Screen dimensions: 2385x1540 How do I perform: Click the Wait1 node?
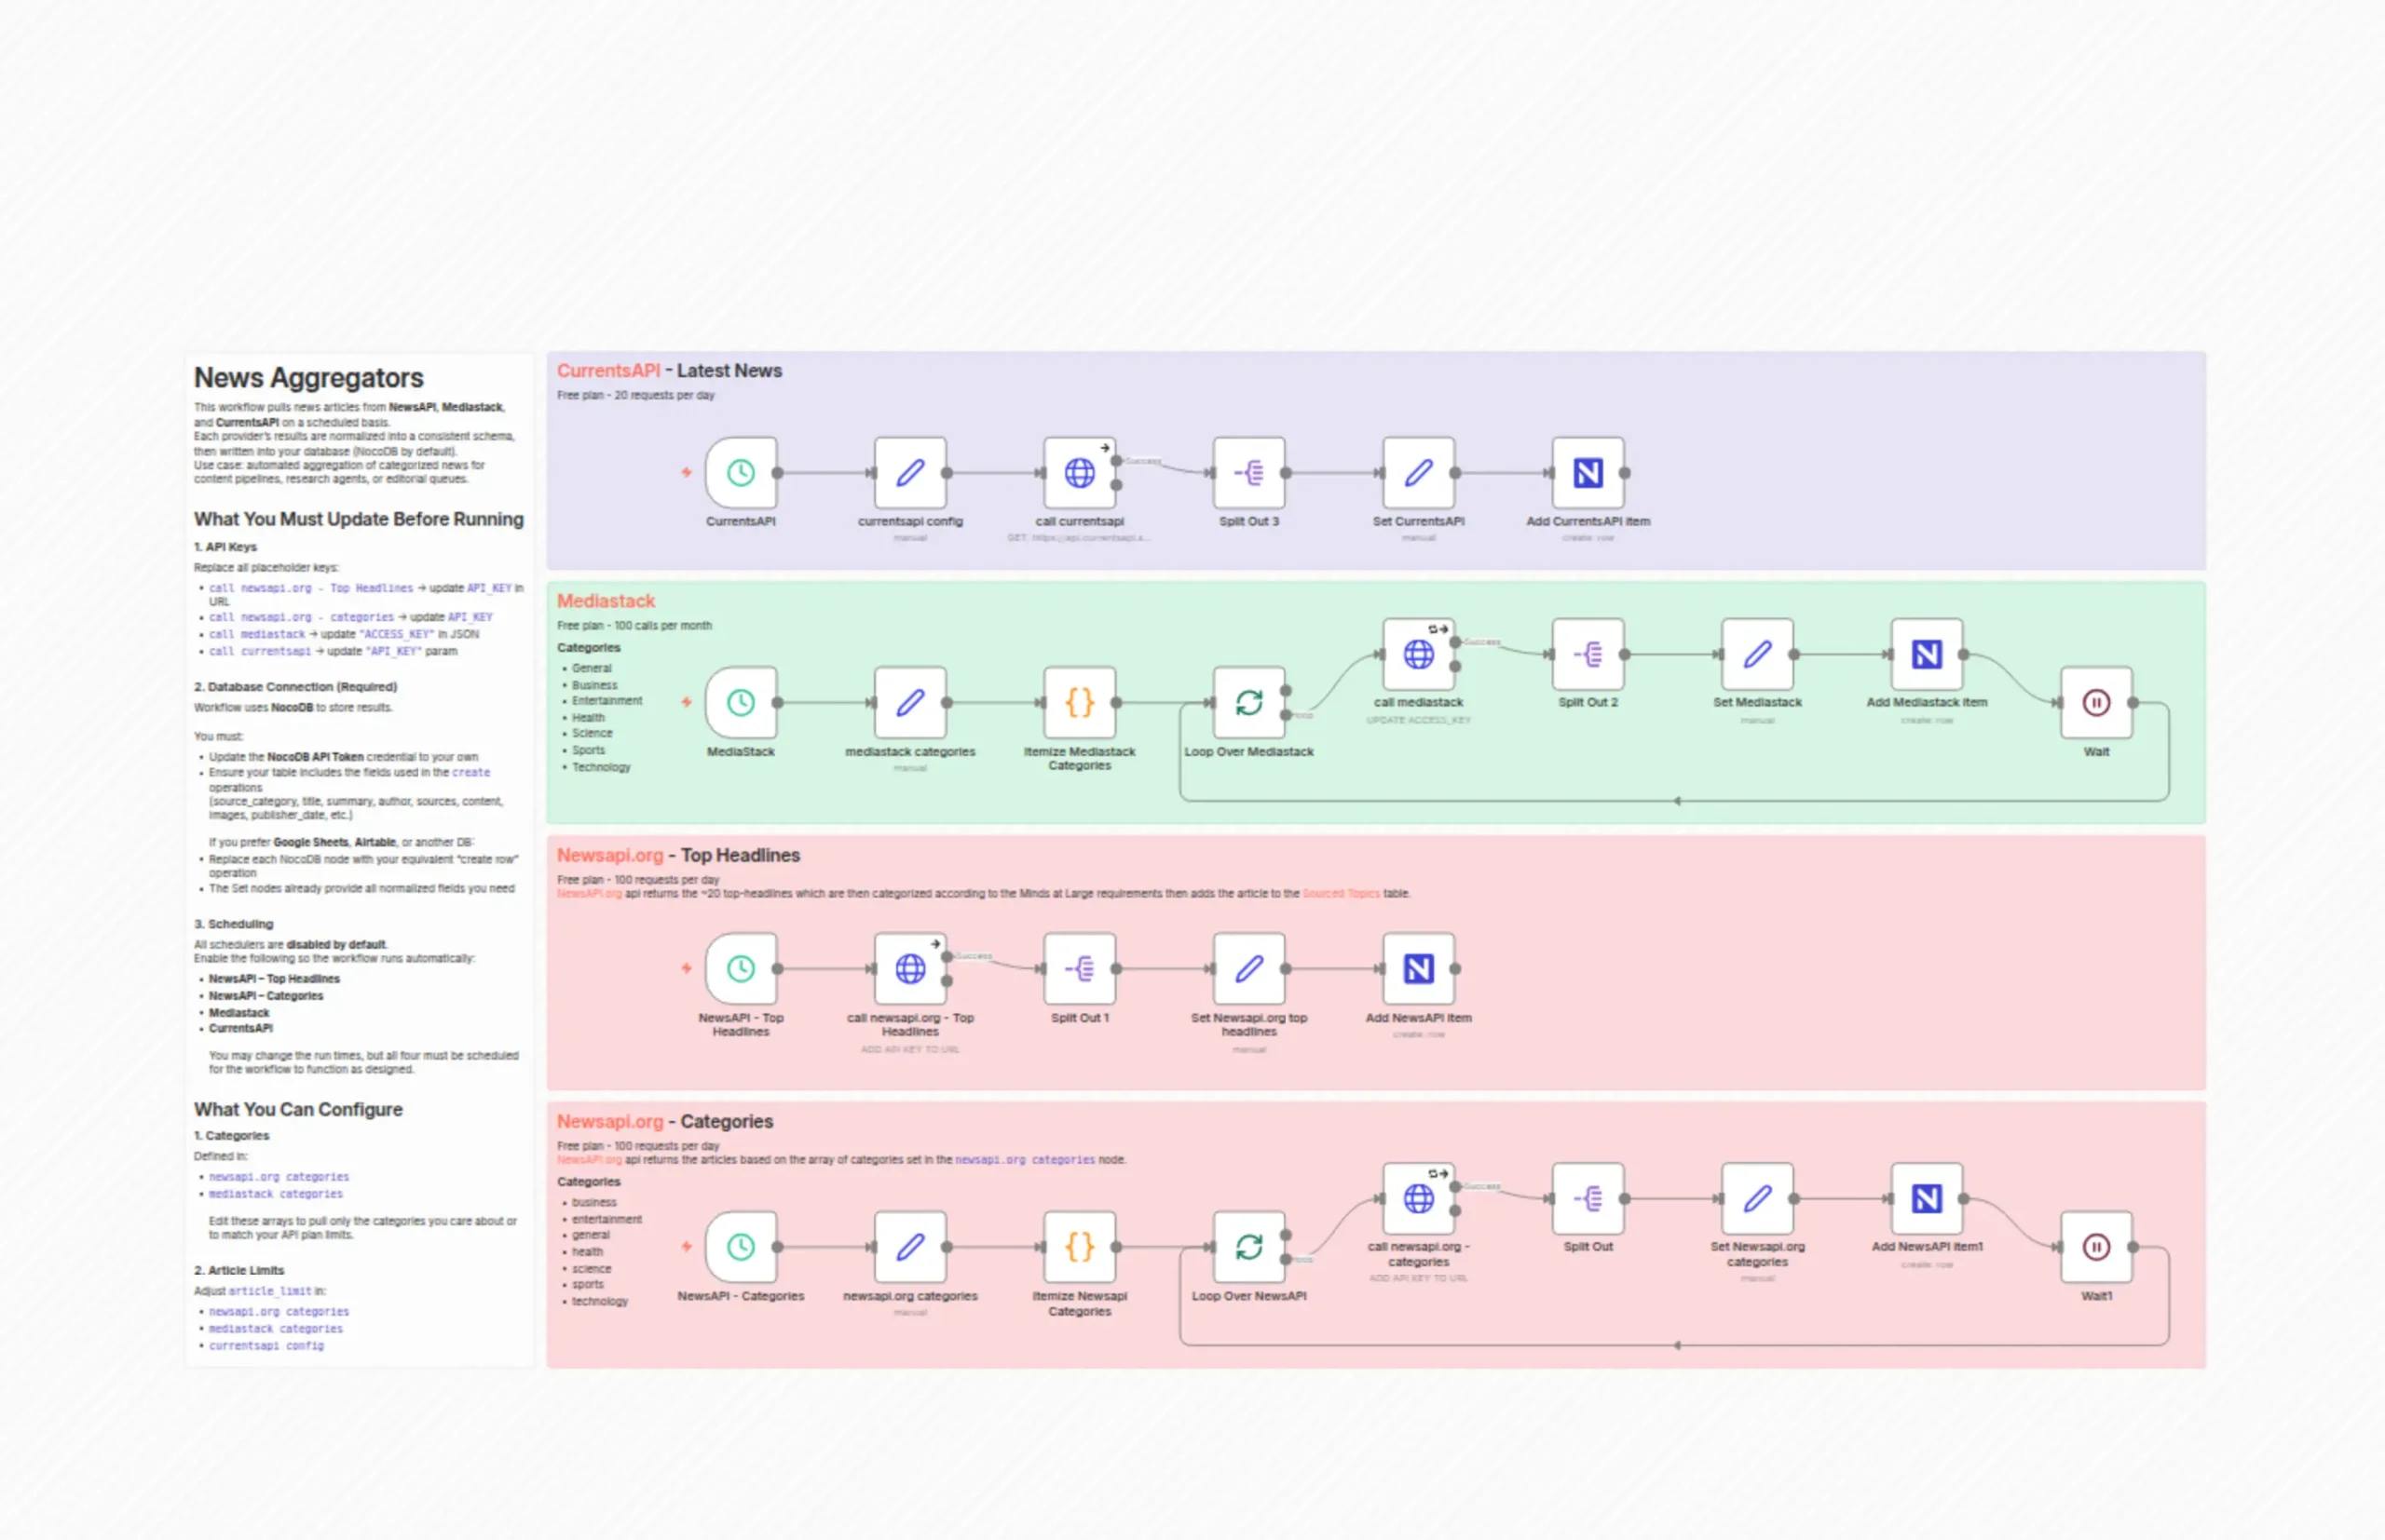[2096, 1246]
